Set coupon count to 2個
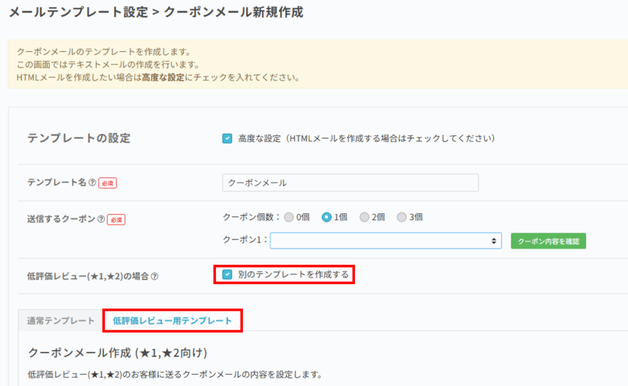 tap(364, 217)
